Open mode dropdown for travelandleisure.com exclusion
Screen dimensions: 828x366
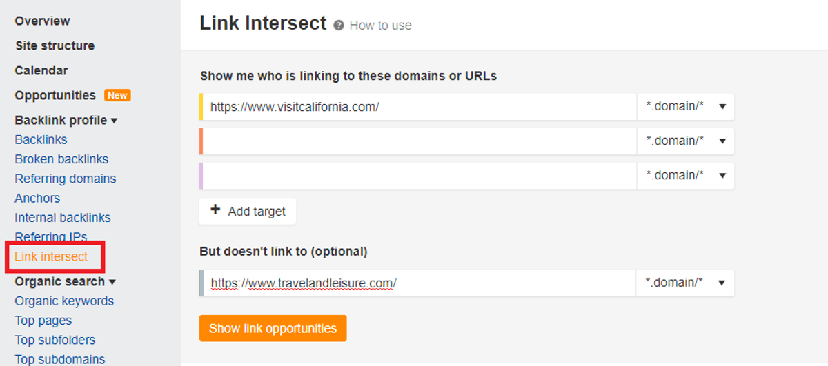[x=685, y=283]
